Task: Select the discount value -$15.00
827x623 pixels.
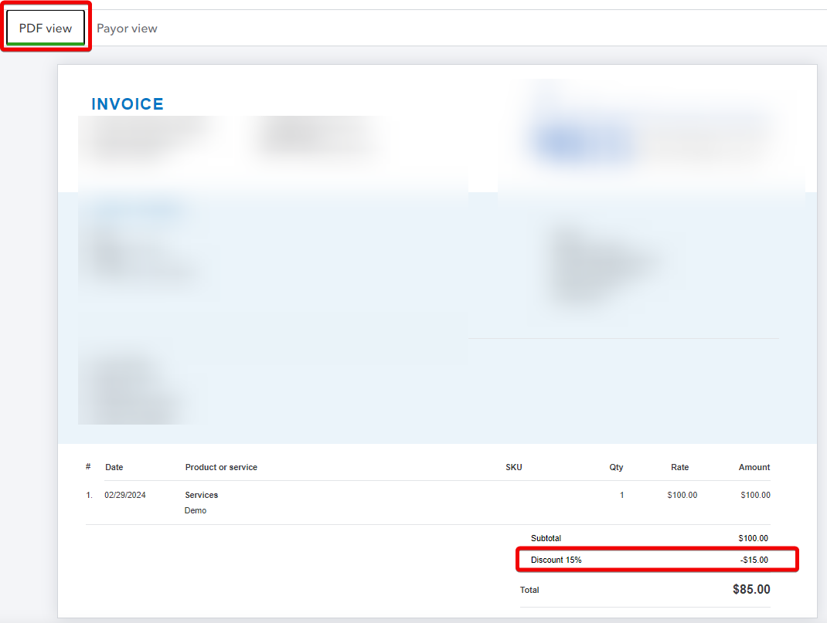Action: coord(756,559)
